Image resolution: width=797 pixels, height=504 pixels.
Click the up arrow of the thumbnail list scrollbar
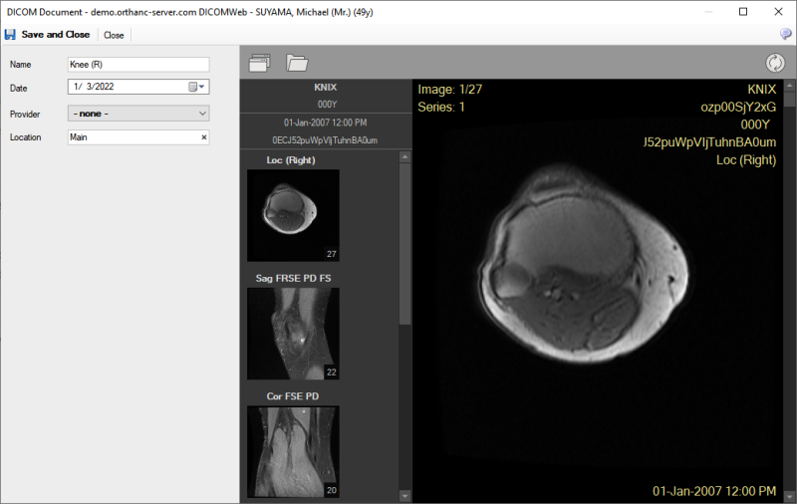(x=404, y=157)
